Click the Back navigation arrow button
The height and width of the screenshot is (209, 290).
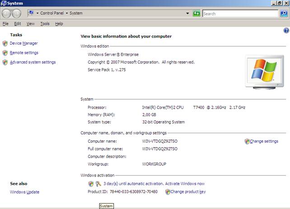click(x=6, y=14)
